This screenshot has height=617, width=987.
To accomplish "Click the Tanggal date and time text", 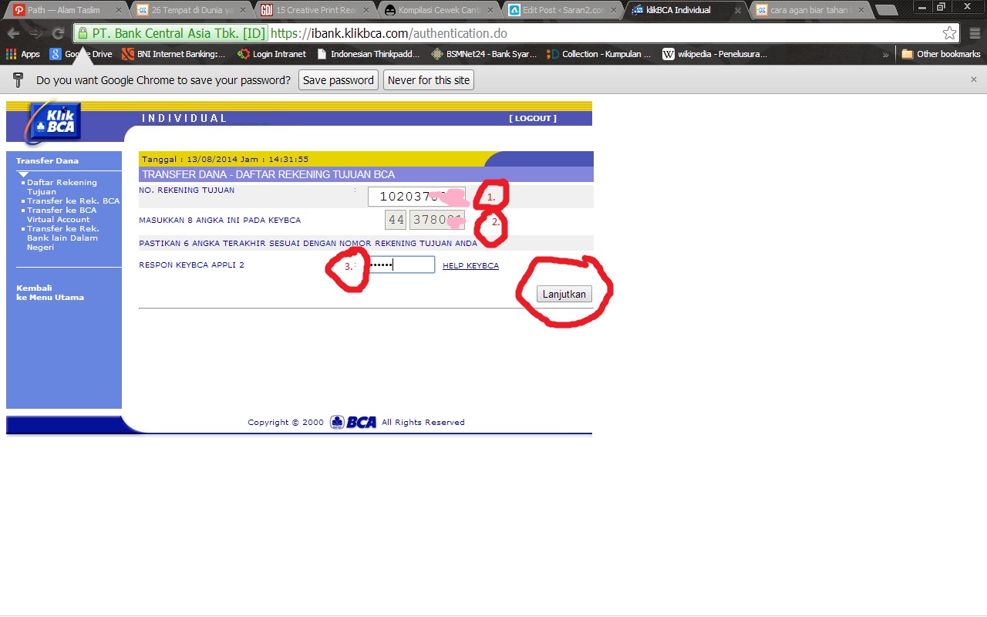I will [x=225, y=159].
